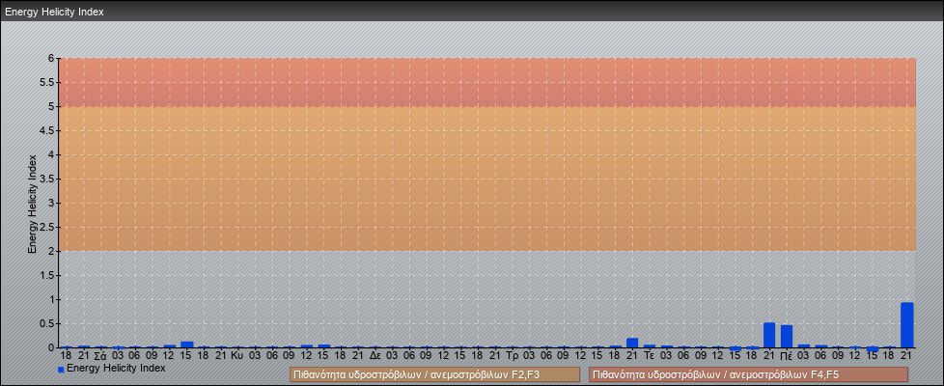Click the y-axis value 3.5
The width and height of the screenshot is (944, 386).
pos(47,179)
